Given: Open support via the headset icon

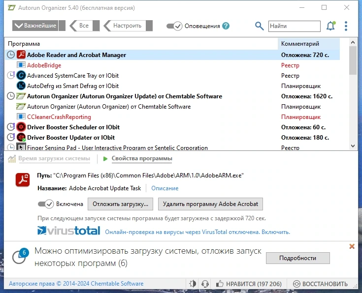Looking at the screenshot, I should (205, 284).
